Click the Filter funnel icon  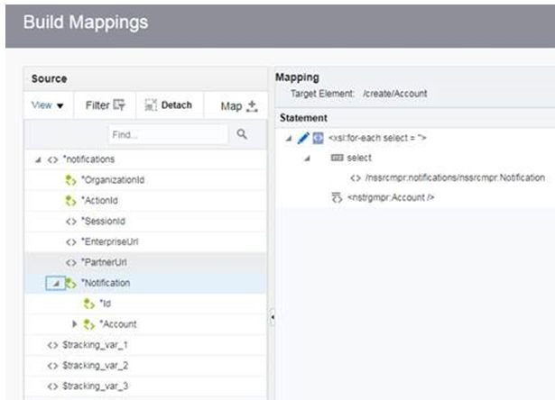pyautogui.click(x=119, y=105)
